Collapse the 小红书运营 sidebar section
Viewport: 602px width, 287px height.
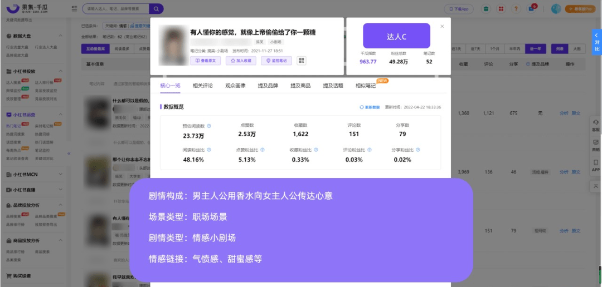point(60,115)
